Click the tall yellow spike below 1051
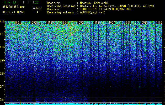Viewport: 165px width, 105px height. pyautogui.click(x=20, y=102)
